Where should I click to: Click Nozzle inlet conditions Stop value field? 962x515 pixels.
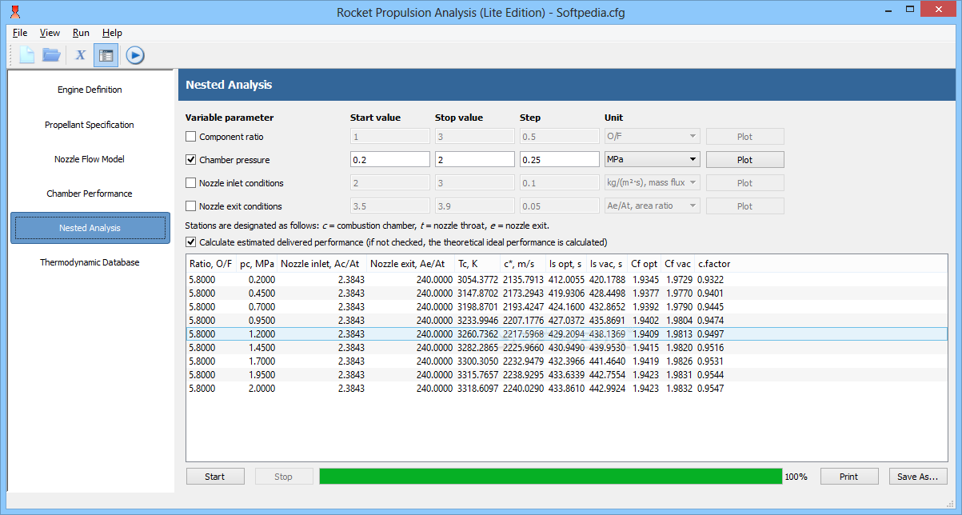474,183
